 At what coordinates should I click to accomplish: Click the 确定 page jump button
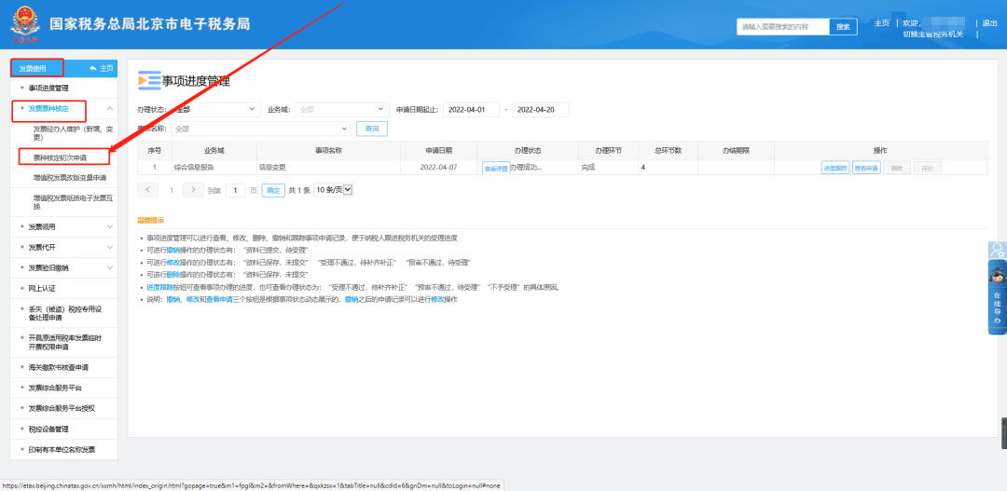[273, 190]
